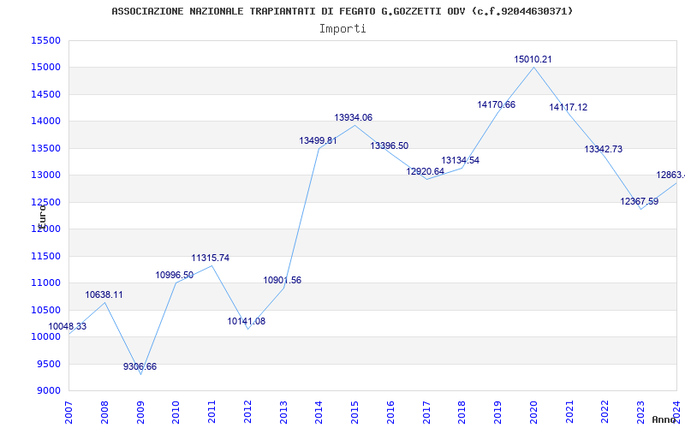Click the 13000 y-axis value
685x428 pixels.
pyautogui.click(x=45, y=175)
